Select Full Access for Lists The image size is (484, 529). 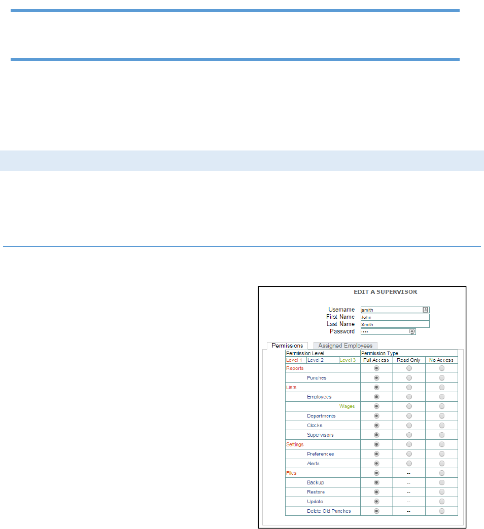376,387
